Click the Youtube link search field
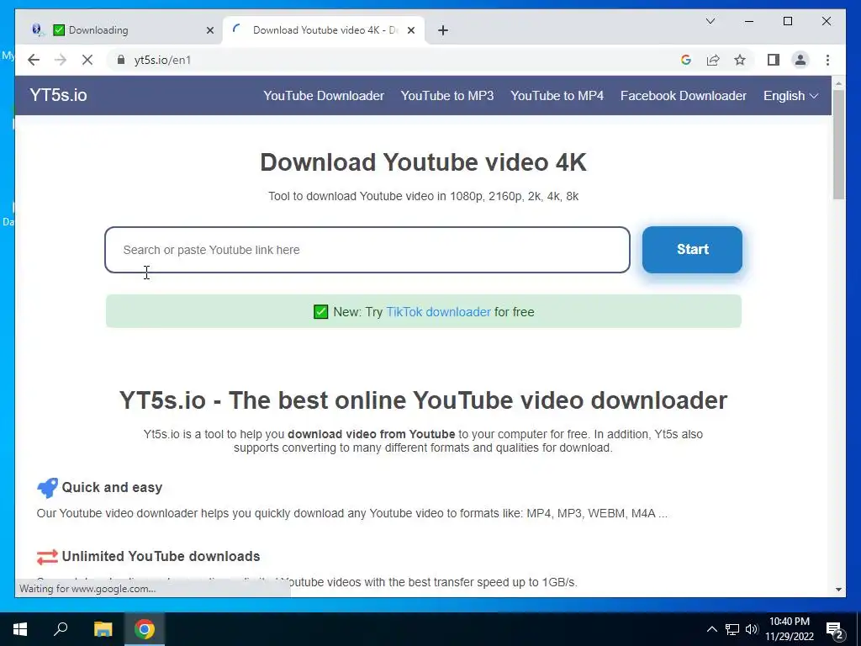This screenshot has width=861, height=646. (367, 250)
